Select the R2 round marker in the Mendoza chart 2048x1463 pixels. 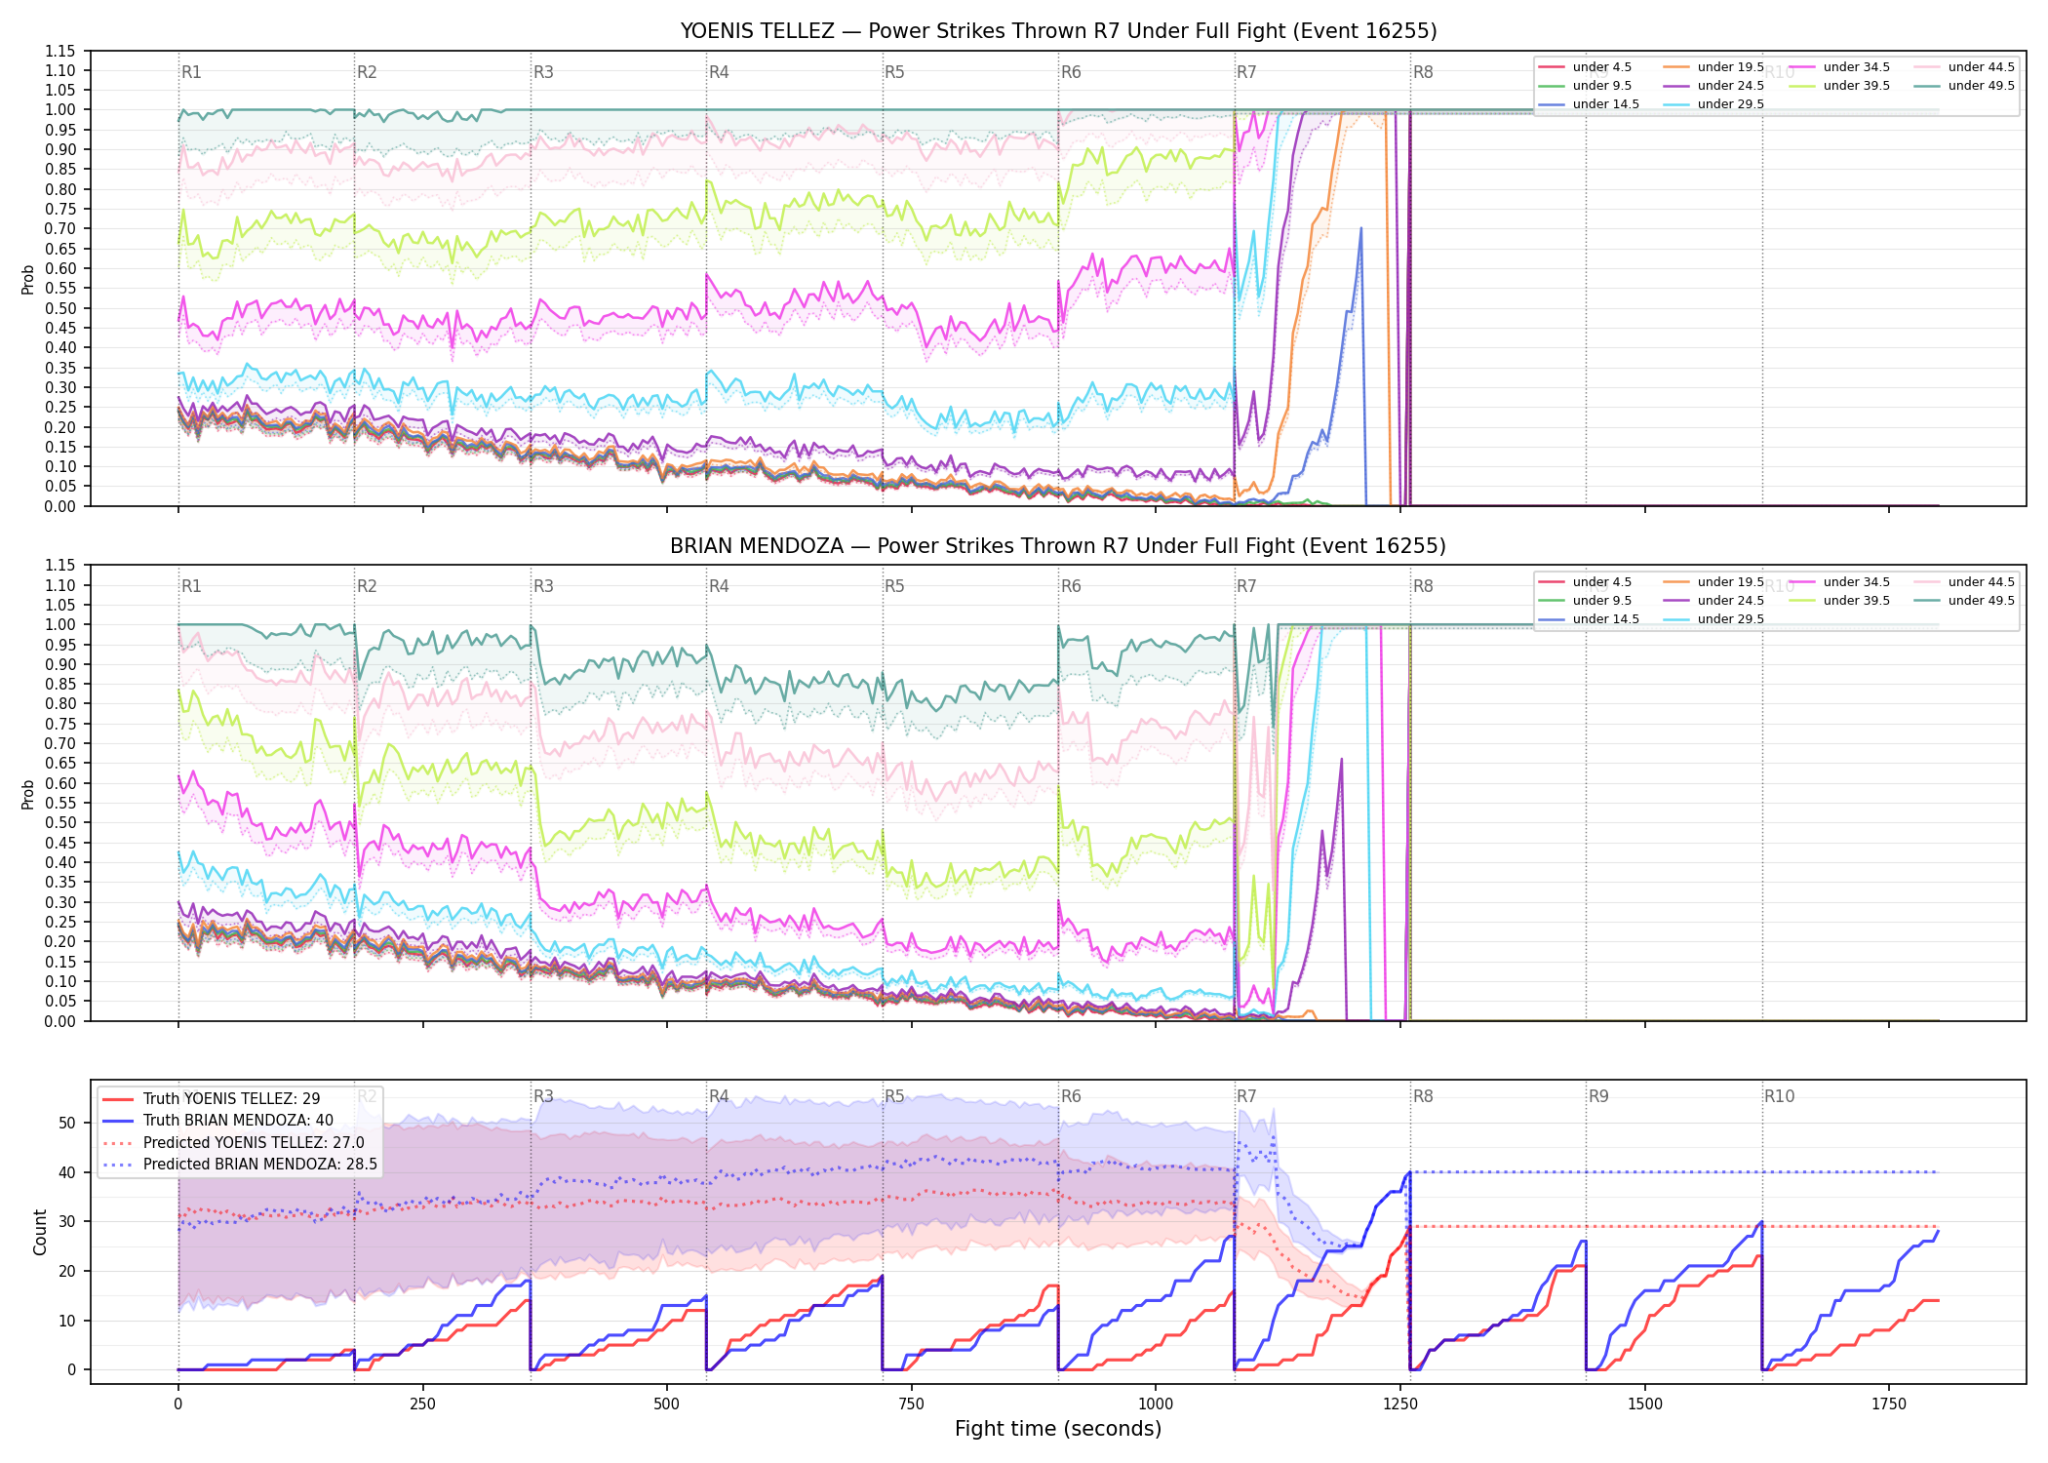(x=367, y=586)
